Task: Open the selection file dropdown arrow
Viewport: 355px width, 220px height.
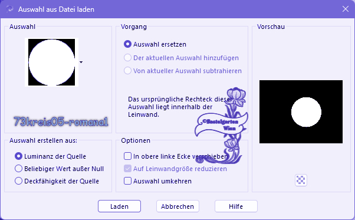Action: 81,62
